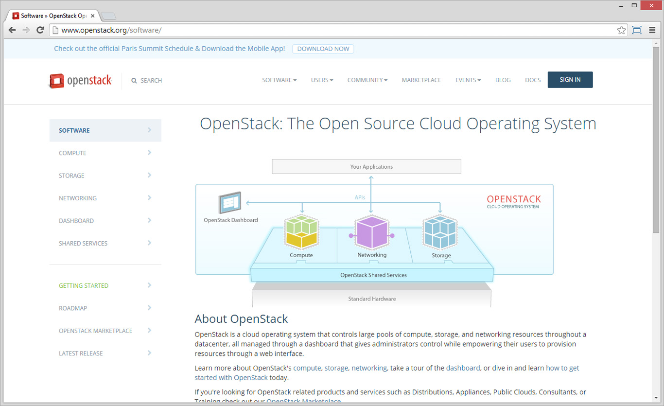The height and width of the screenshot is (406, 664).
Task: Click the OpenStack logo
Action: click(81, 80)
